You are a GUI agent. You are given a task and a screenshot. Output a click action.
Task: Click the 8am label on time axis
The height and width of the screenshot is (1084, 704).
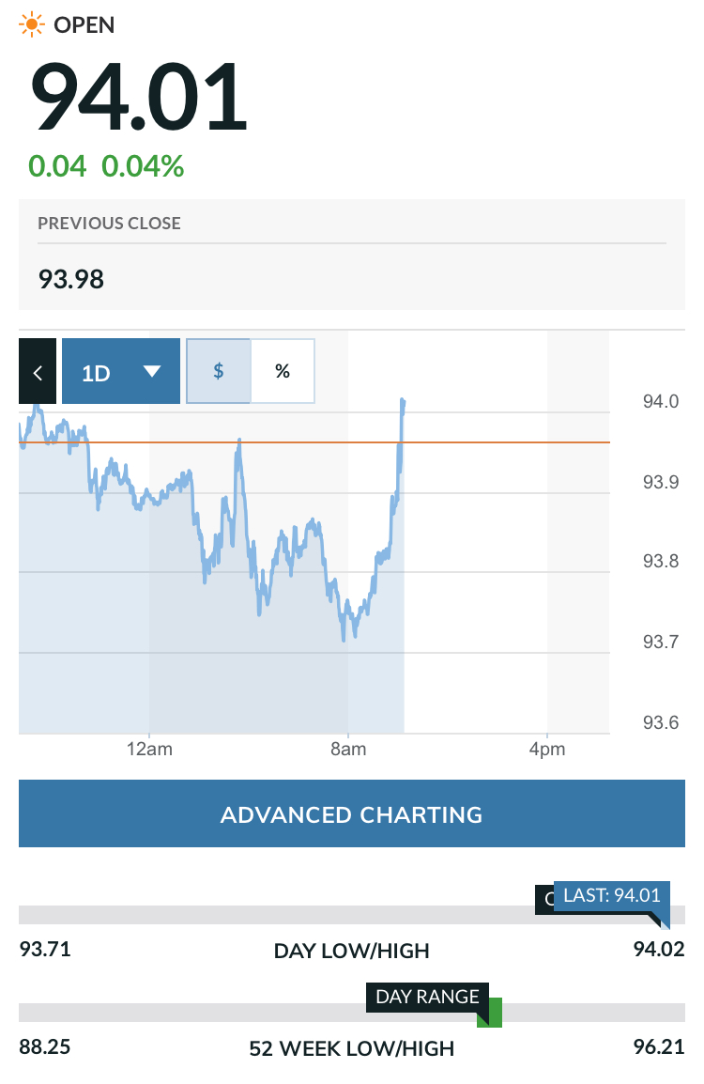click(x=348, y=750)
